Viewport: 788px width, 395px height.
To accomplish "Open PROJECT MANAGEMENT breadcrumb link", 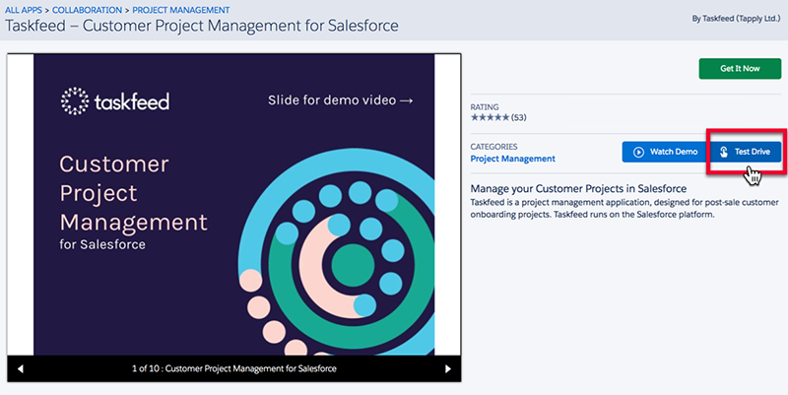I will click(x=181, y=10).
